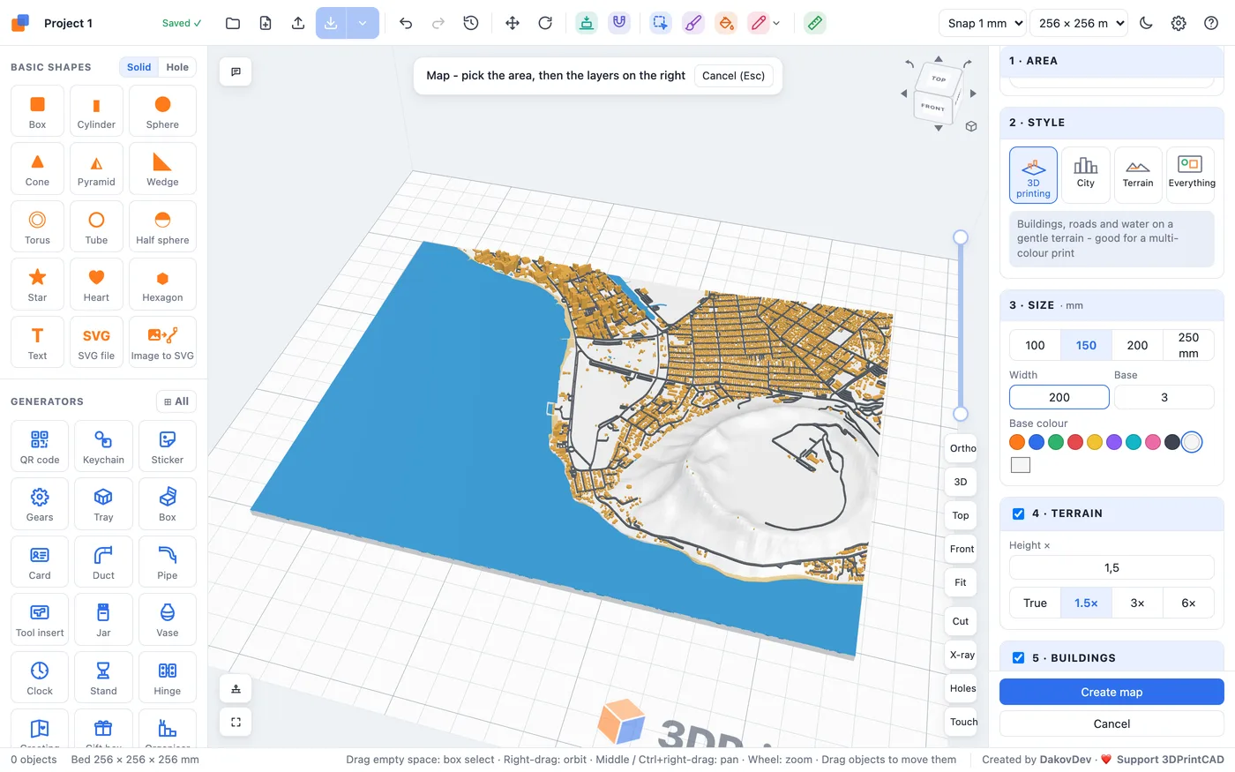Open the settings gear icon
Viewport: 1235px width, 772px height.
[1179, 23]
